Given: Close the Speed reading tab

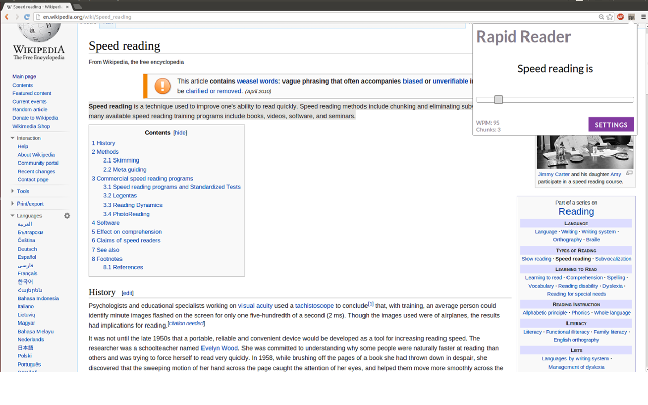Looking at the screenshot, I should coord(67,7).
